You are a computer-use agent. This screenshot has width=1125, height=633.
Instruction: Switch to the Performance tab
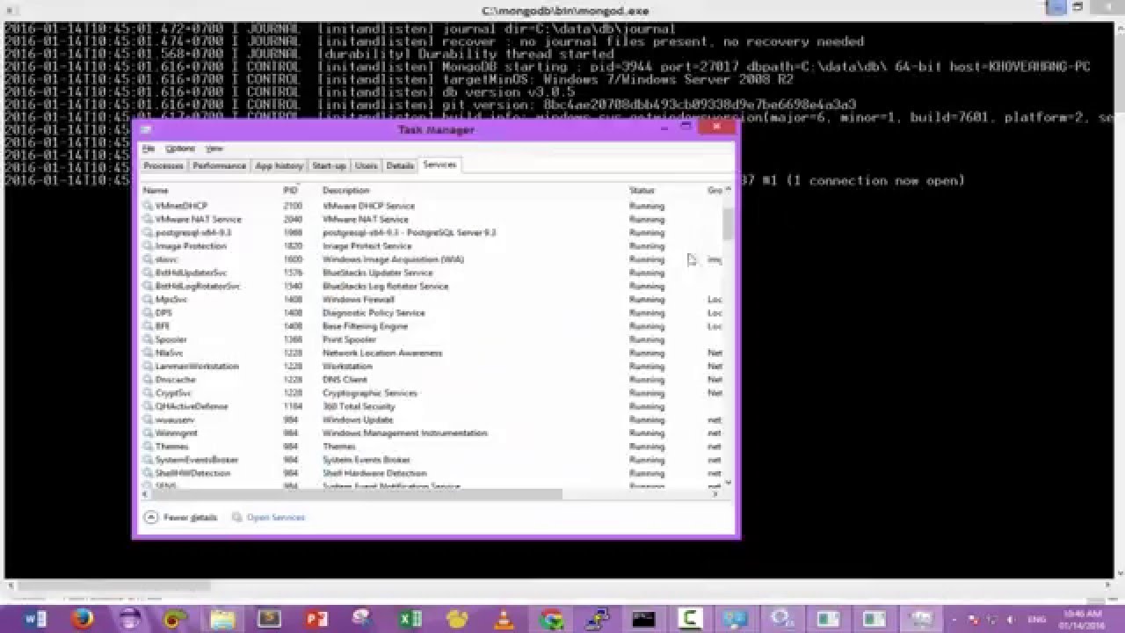[x=220, y=165]
